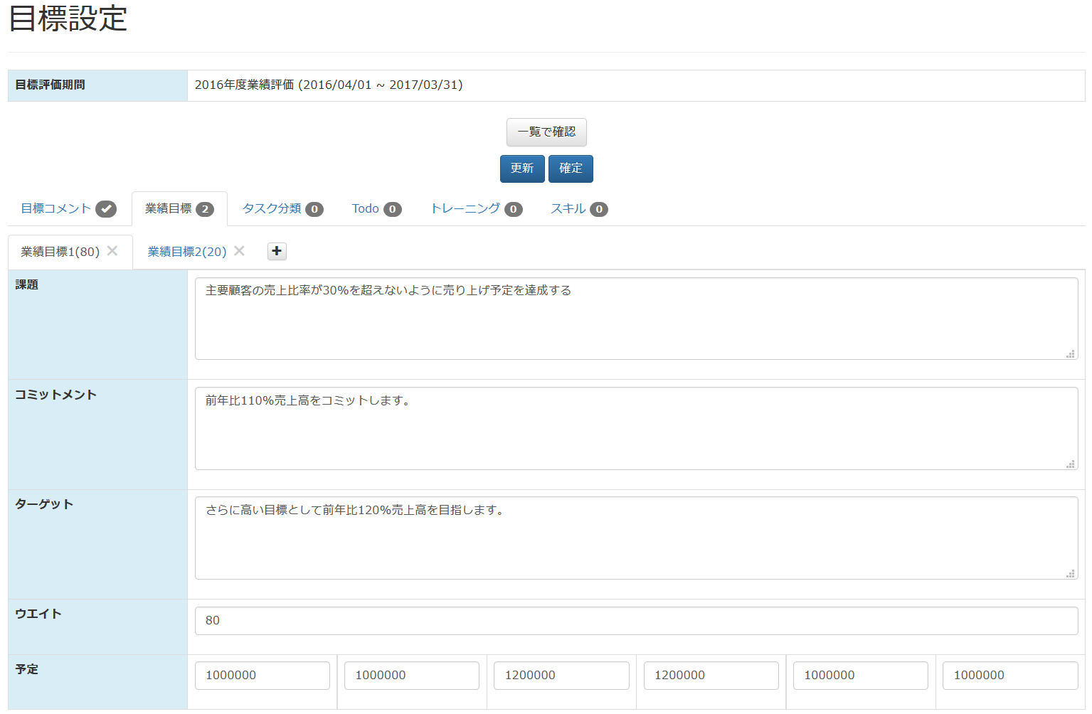Click the resize grip of the ターゲット textarea
Viewport: 1092px width, 714px height.
tap(1071, 573)
